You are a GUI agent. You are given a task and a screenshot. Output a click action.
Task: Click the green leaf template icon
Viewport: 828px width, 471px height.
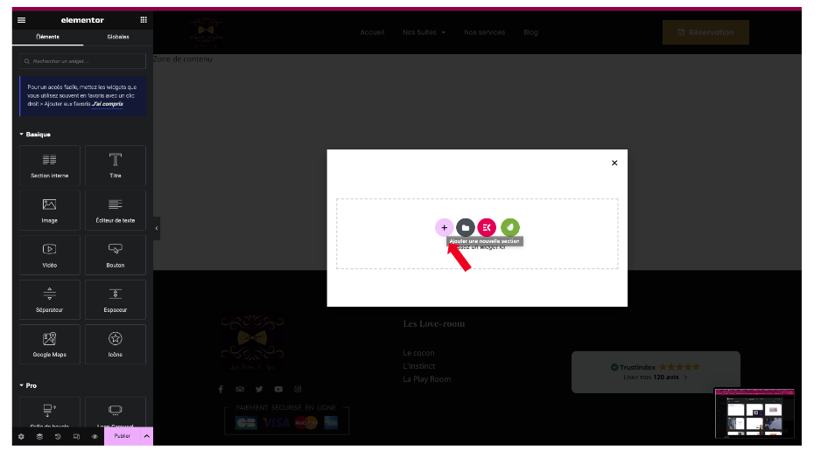pos(510,227)
